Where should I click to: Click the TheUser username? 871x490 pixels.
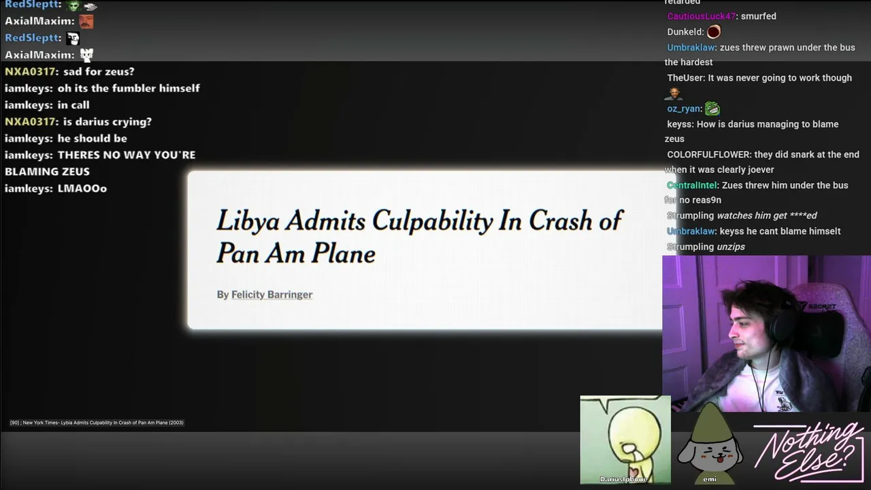(685, 78)
